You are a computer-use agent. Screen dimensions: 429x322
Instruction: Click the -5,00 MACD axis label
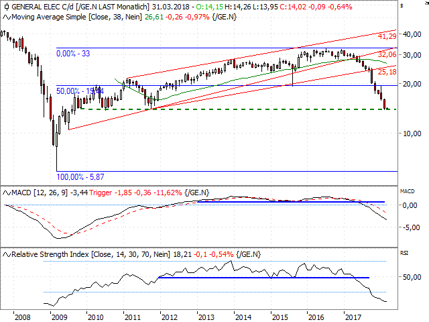click(411, 227)
